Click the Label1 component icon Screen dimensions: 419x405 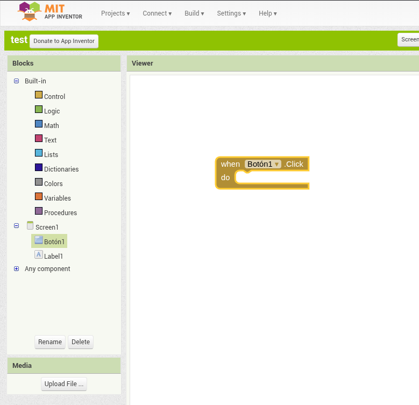(39, 254)
